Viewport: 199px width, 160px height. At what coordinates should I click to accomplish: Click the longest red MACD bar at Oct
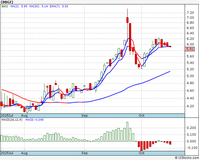click(142, 146)
